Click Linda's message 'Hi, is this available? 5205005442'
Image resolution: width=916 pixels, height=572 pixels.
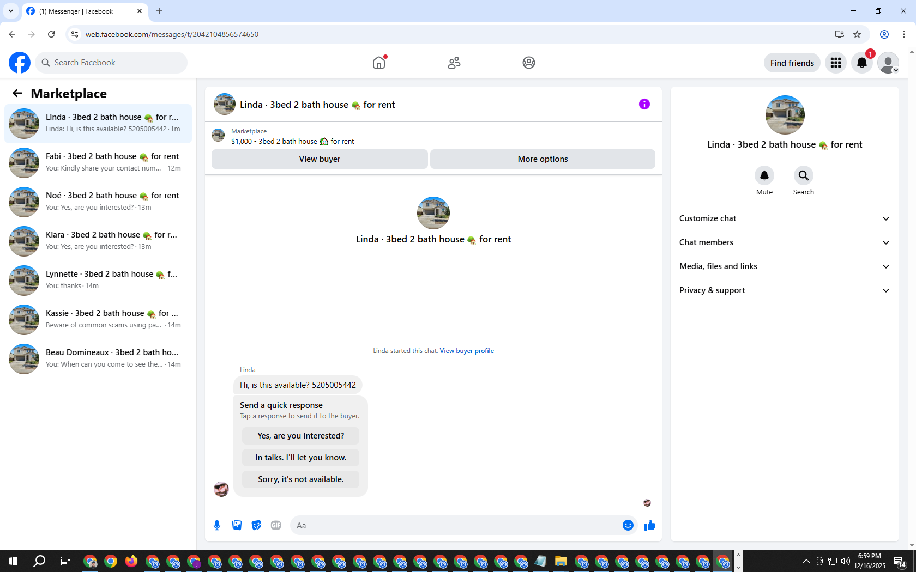tap(298, 385)
